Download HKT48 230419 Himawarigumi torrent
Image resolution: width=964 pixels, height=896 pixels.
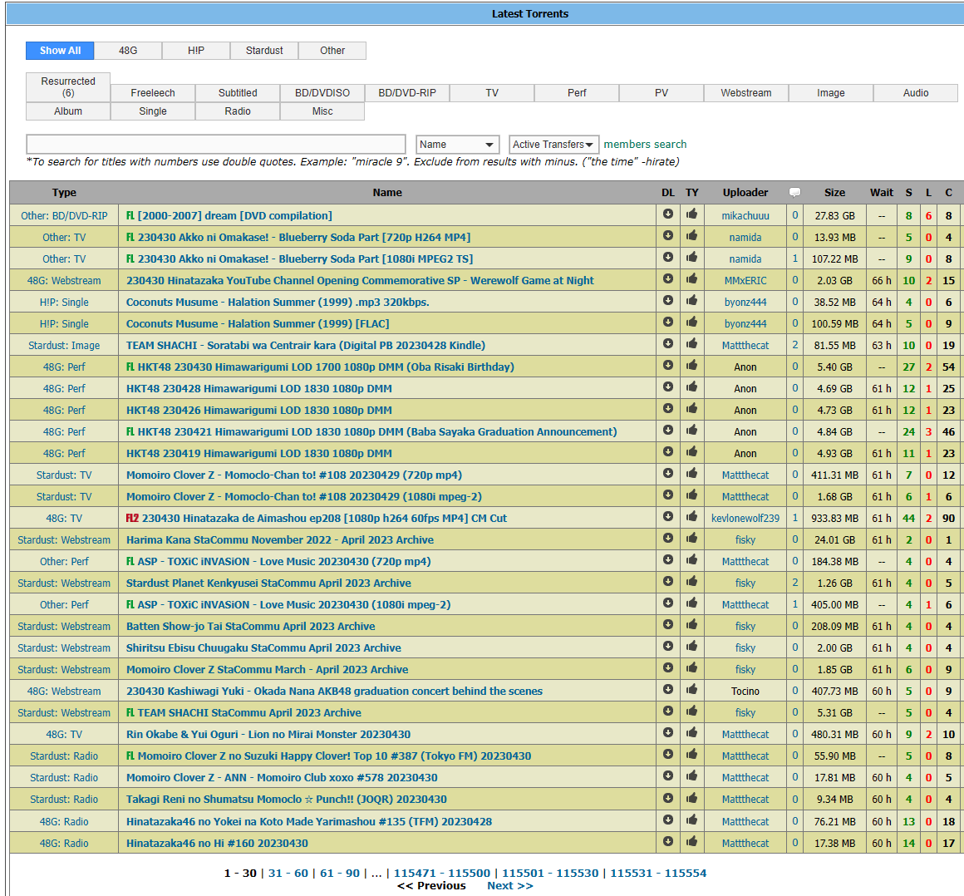[x=667, y=451]
